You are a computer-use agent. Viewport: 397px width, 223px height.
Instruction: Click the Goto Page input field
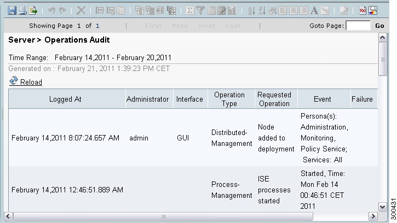pos(358,26)
